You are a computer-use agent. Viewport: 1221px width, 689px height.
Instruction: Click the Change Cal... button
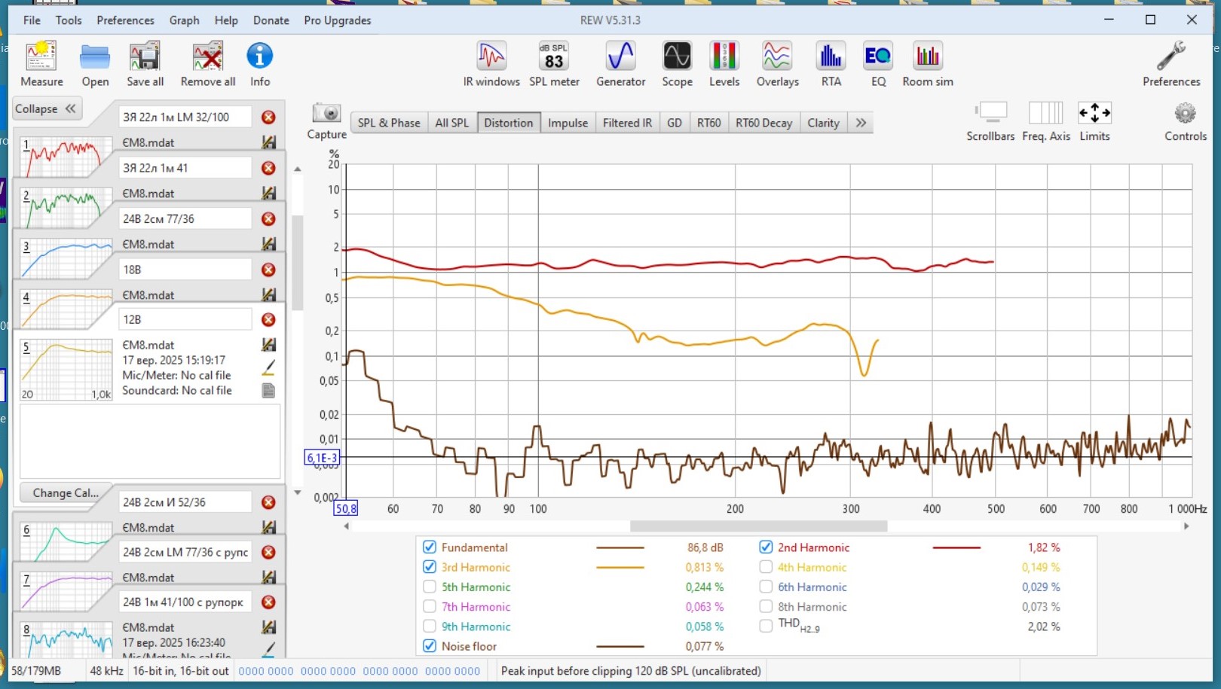(x=66, y=493)
